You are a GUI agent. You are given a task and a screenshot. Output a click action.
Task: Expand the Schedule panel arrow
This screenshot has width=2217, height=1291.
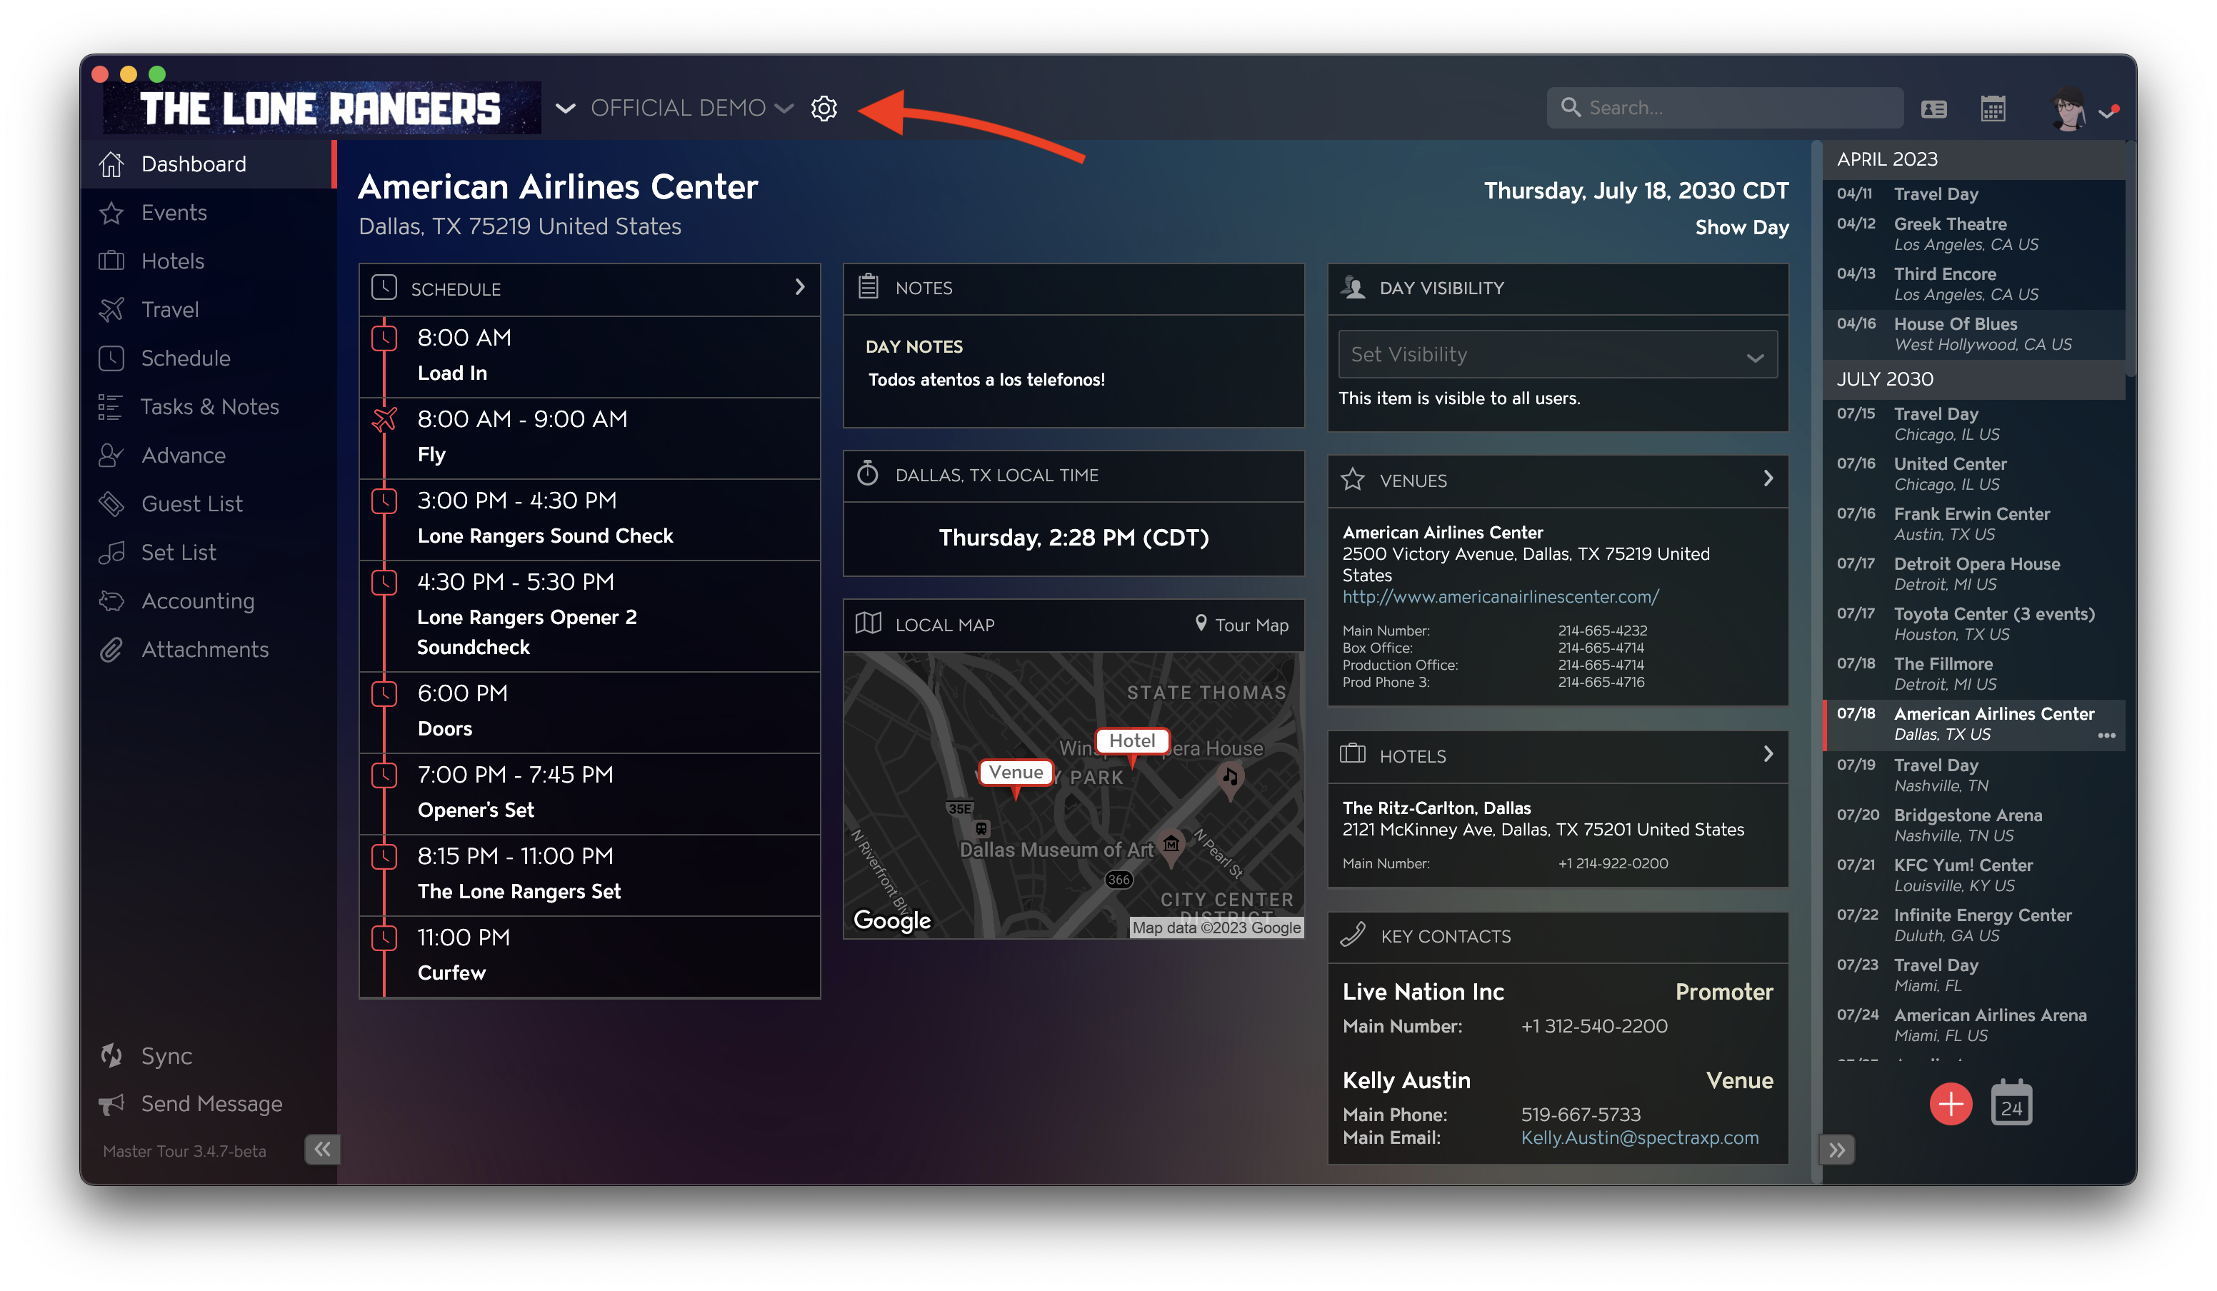click(800, 287)
